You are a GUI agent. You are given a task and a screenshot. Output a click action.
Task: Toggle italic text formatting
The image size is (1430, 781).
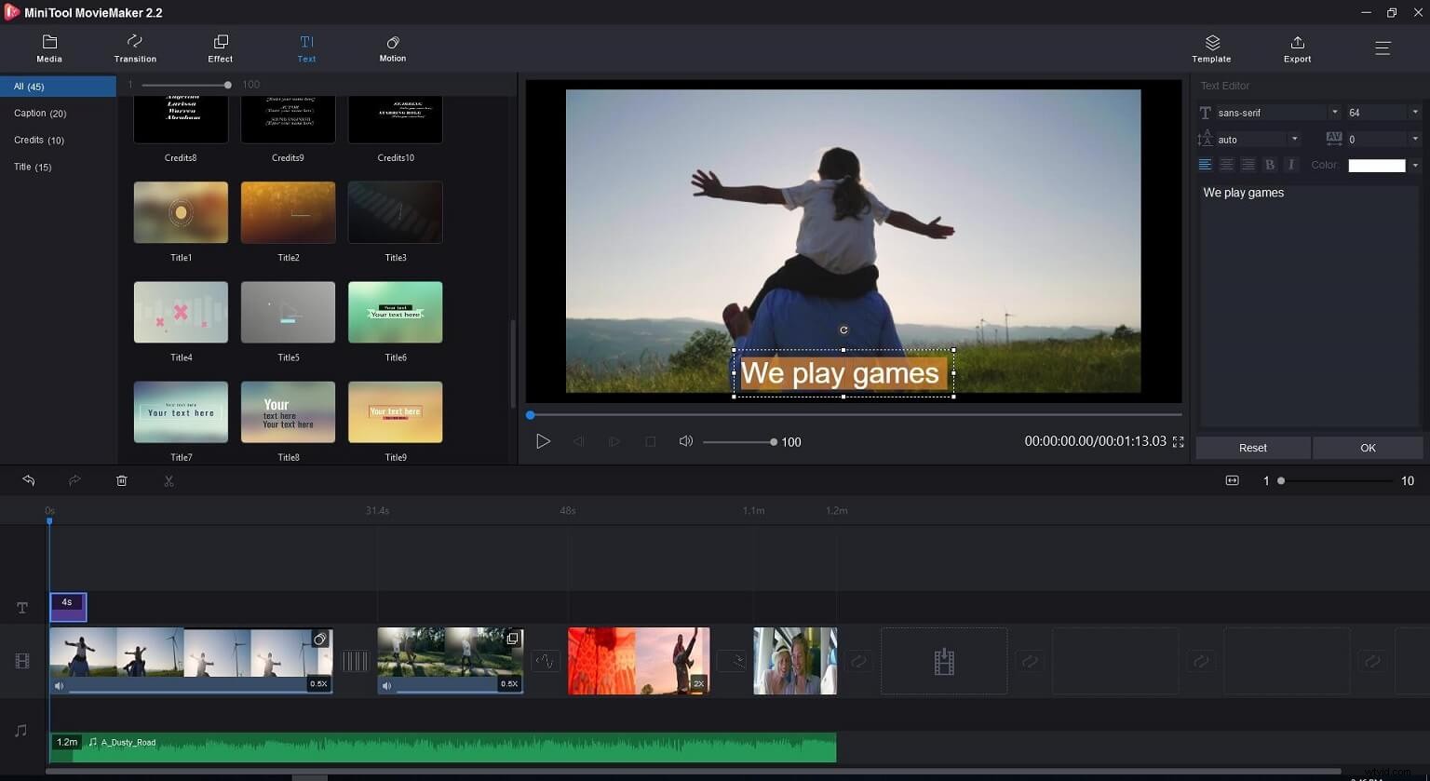tap(1290, 165)
